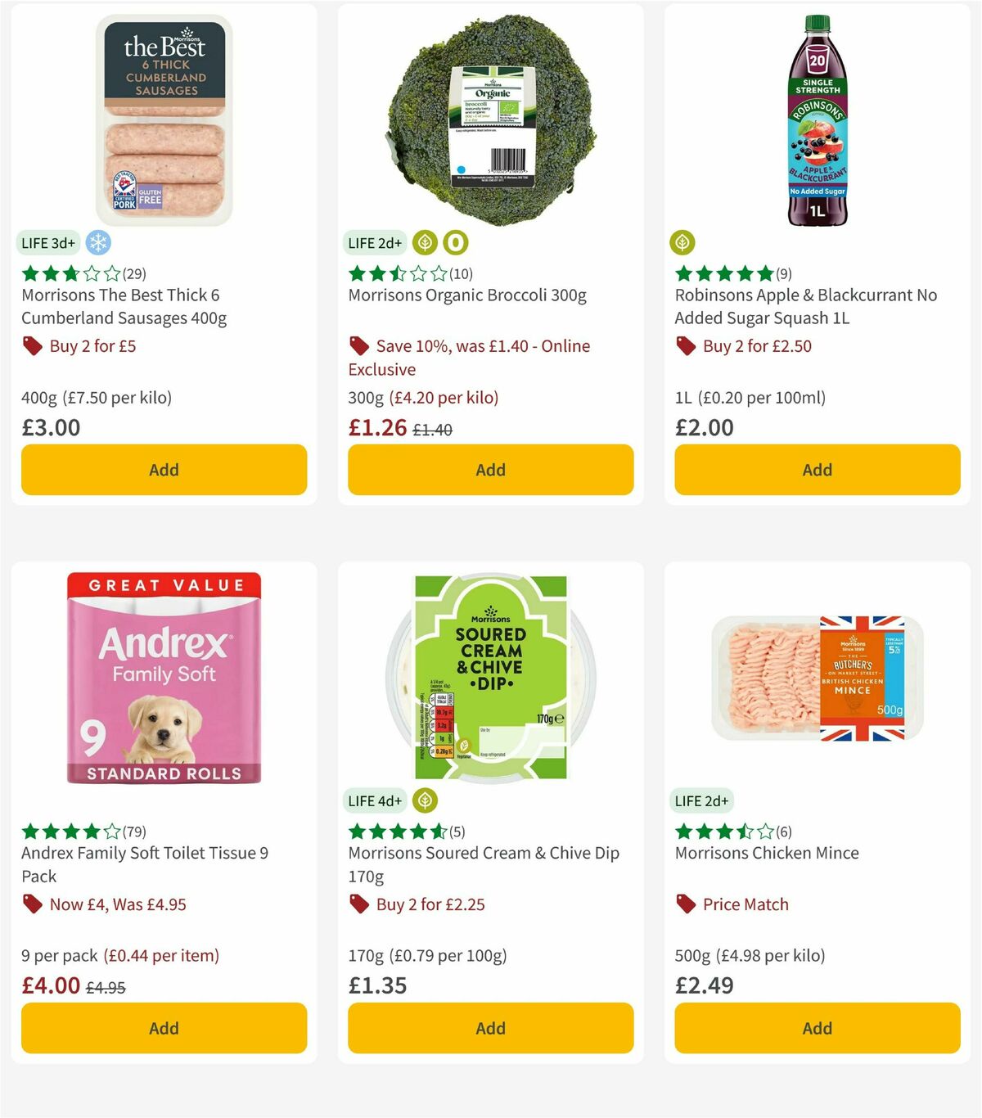Click the tag icon beside Buy 2 for £2.50

coord(686,346)
